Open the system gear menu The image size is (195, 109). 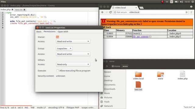click(x=193, y=2)
